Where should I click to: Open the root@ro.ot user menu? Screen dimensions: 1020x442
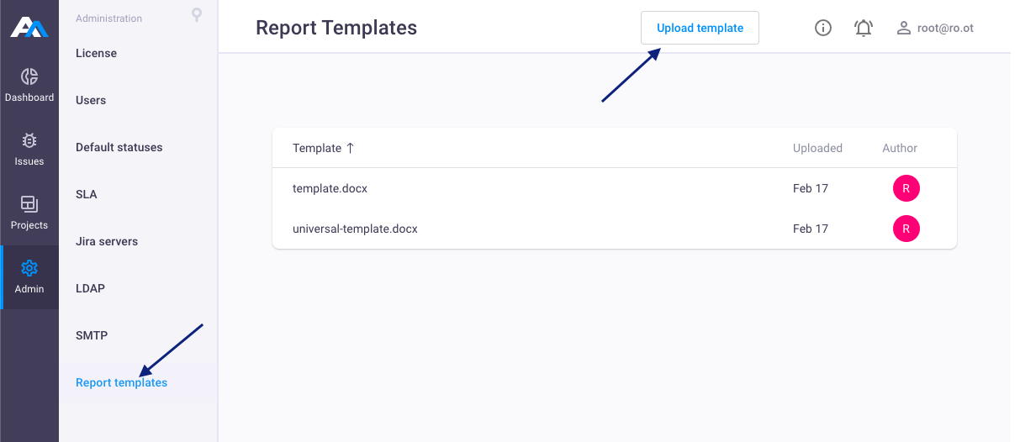tap(935, 28)
